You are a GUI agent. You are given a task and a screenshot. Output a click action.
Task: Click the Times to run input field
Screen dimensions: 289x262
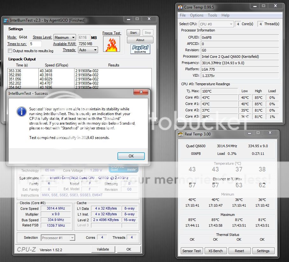(x=35, y=44)
